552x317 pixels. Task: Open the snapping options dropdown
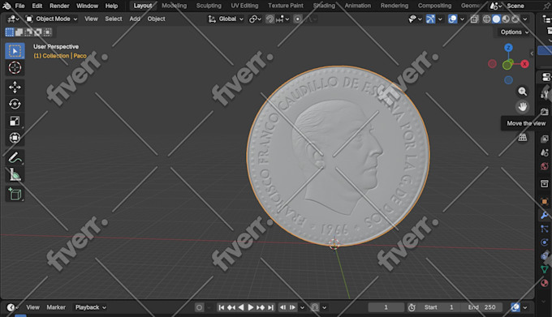(x=282, y=19)
